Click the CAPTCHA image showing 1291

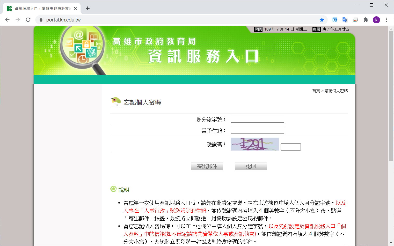tap(254, 144)
